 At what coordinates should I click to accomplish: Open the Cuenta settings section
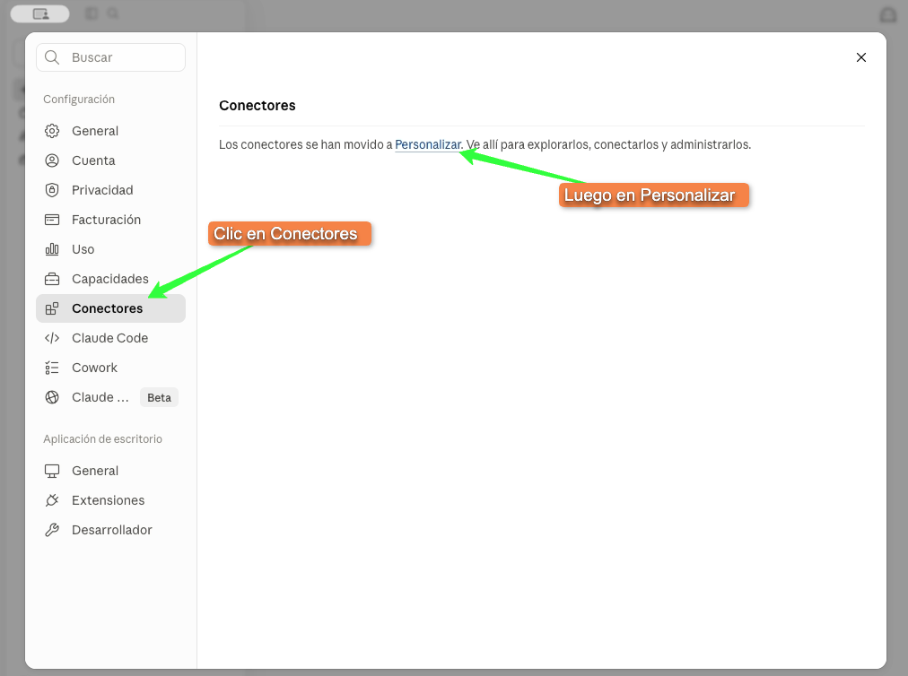(x=110, y=160)
